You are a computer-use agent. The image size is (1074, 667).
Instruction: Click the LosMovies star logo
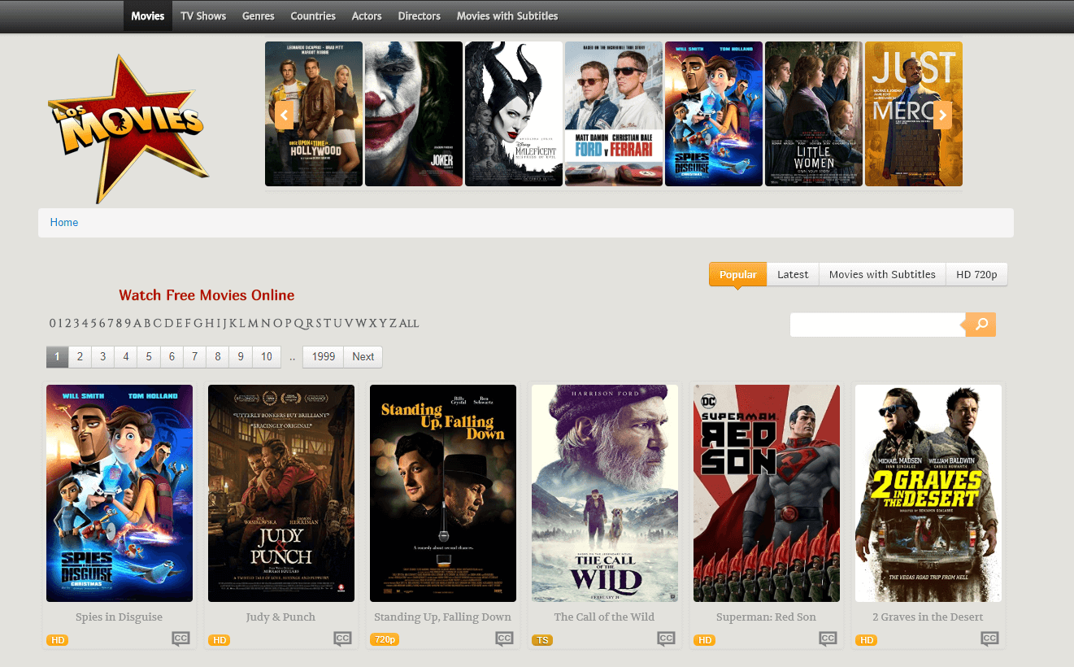(128, 126)
